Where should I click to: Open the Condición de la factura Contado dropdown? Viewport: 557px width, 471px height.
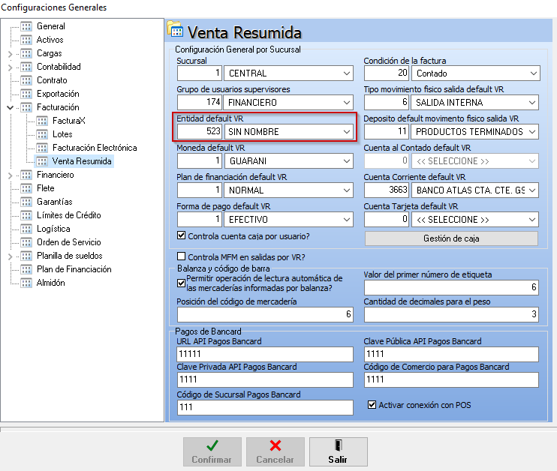click(x=533, y=73)
